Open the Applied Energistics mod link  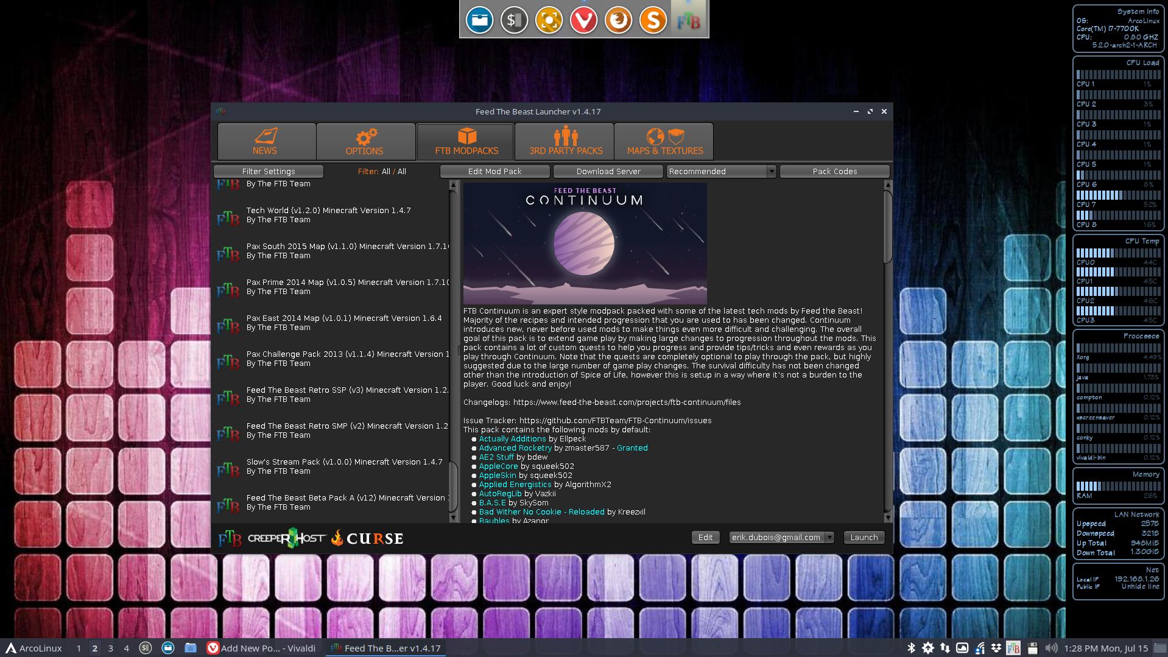click(515, 484)
